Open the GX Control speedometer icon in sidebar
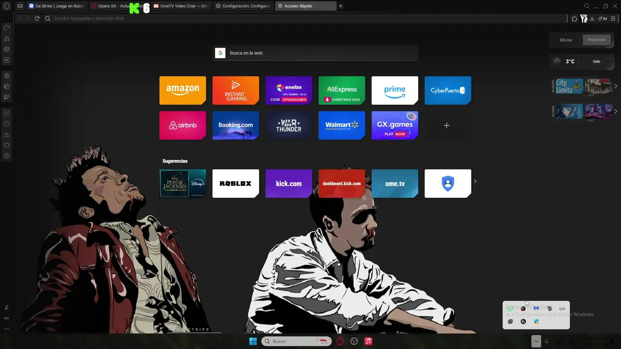The width and height of the screenshot is (621, 349). 7,28
